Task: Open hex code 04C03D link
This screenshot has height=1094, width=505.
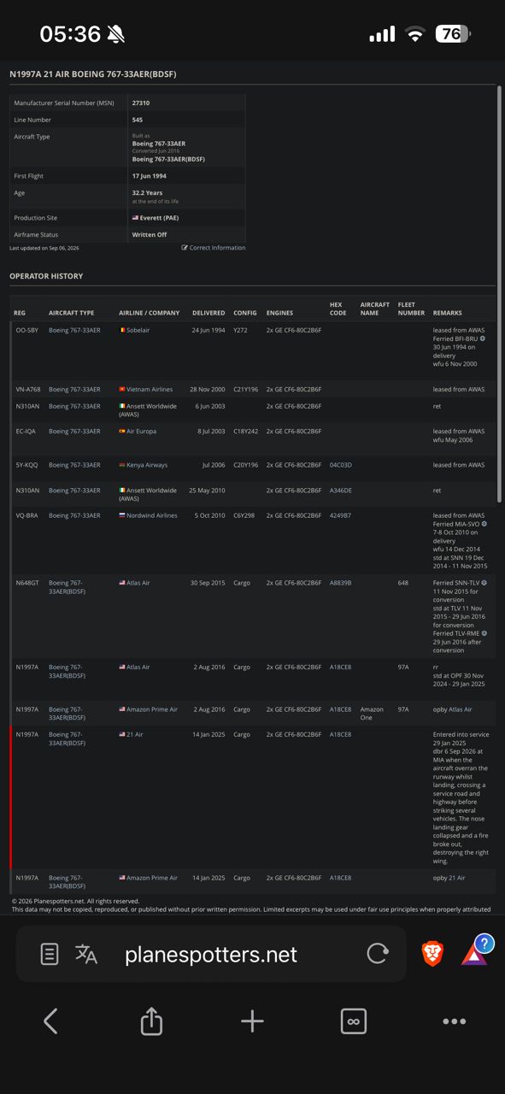Action: 341,465
